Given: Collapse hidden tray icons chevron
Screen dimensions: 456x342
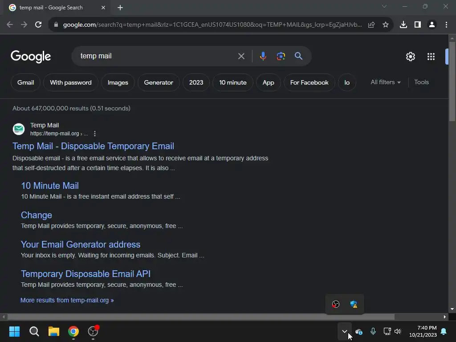Looking at the screenshot, I should (345, 331).
